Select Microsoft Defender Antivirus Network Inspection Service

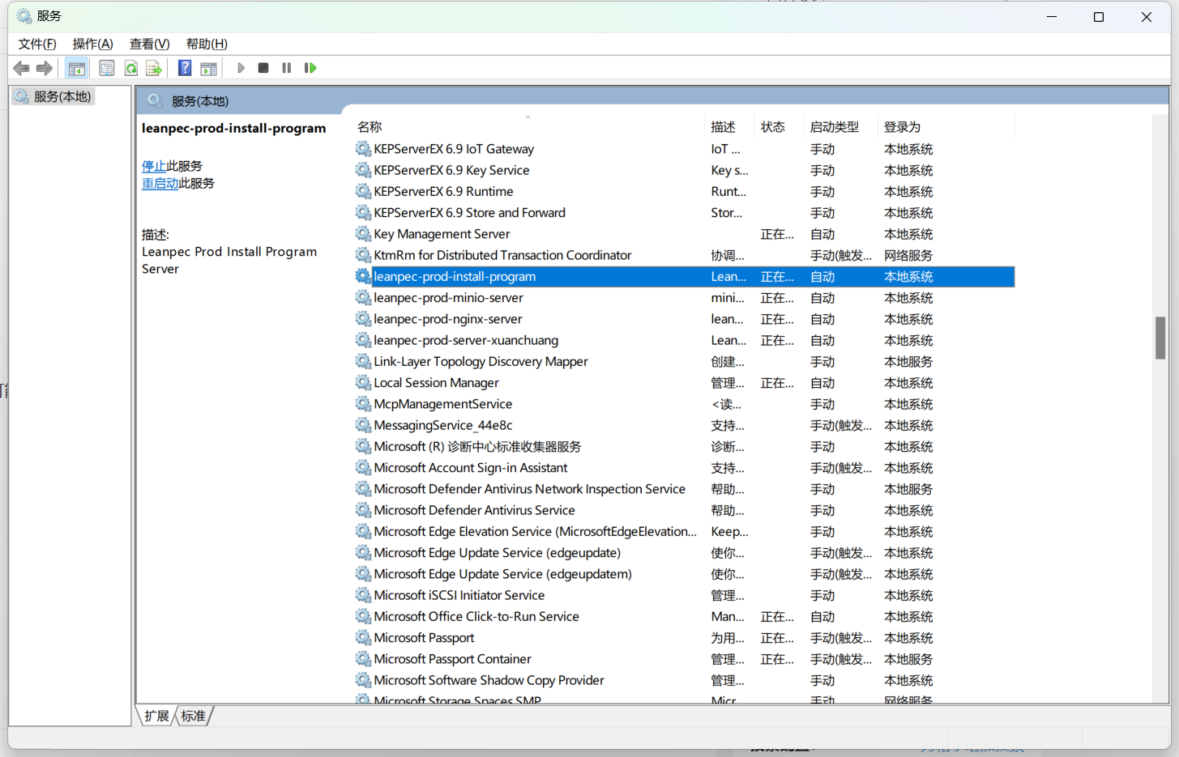684,489
